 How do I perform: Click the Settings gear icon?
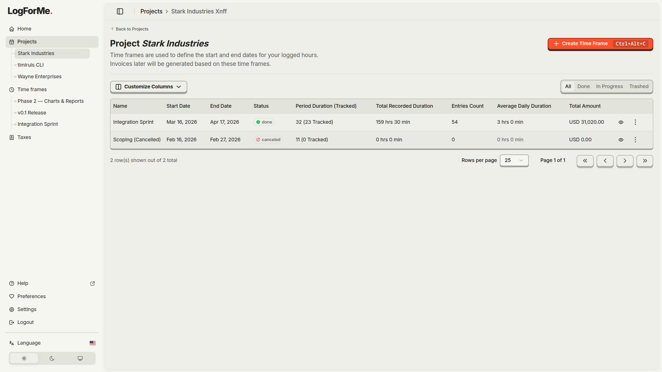pyautogui.click(x=12, y=309)
